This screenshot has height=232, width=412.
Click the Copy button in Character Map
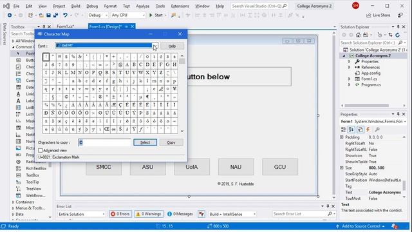coord(171,142)
